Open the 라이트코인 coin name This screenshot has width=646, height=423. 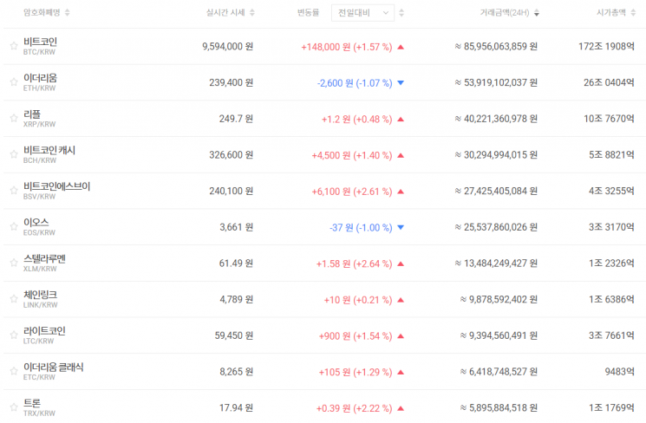coord(44,331)
